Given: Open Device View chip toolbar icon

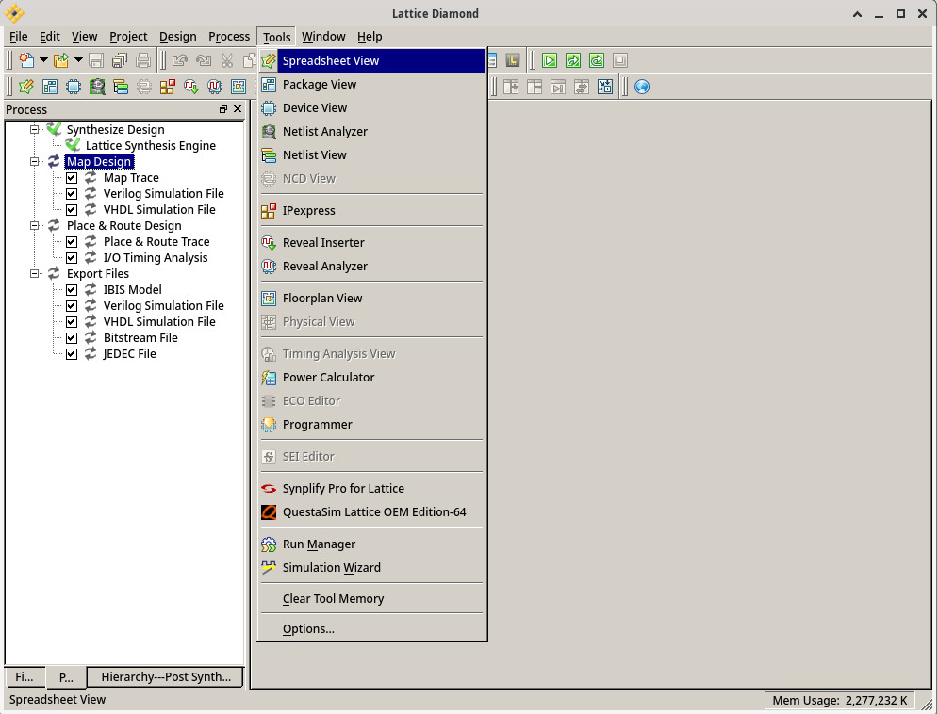Looking at the screenshot, I should [74, 87].
